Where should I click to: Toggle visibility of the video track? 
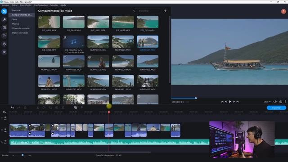point(5,129)
